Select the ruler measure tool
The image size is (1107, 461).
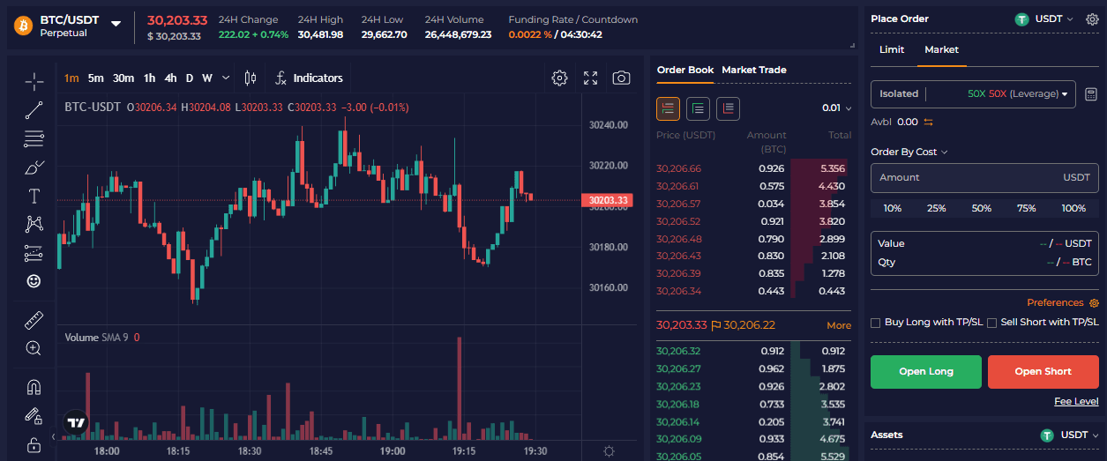(34, 319)
